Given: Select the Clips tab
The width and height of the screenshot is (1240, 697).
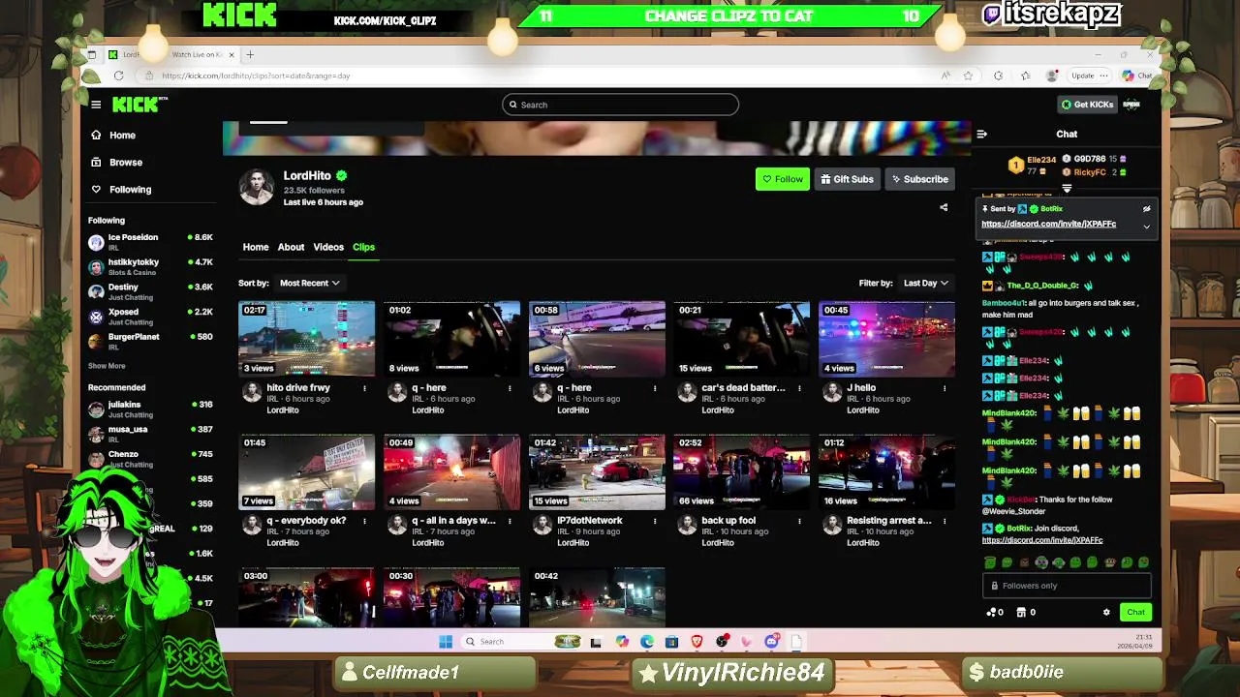Looking at the screenshot, I should point(363,247).
